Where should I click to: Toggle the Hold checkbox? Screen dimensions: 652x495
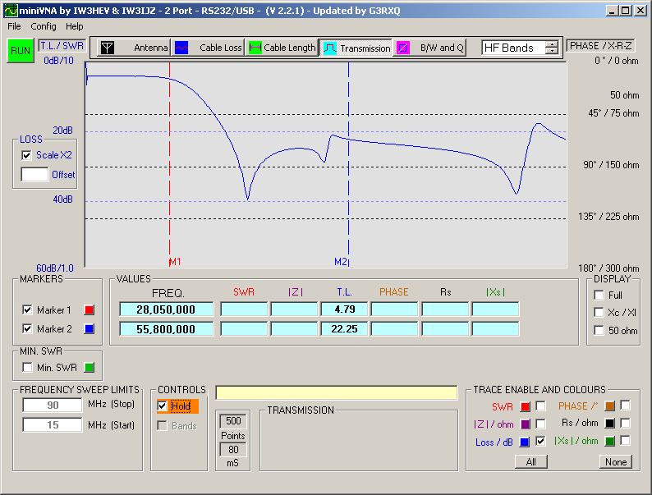[162, 406]
